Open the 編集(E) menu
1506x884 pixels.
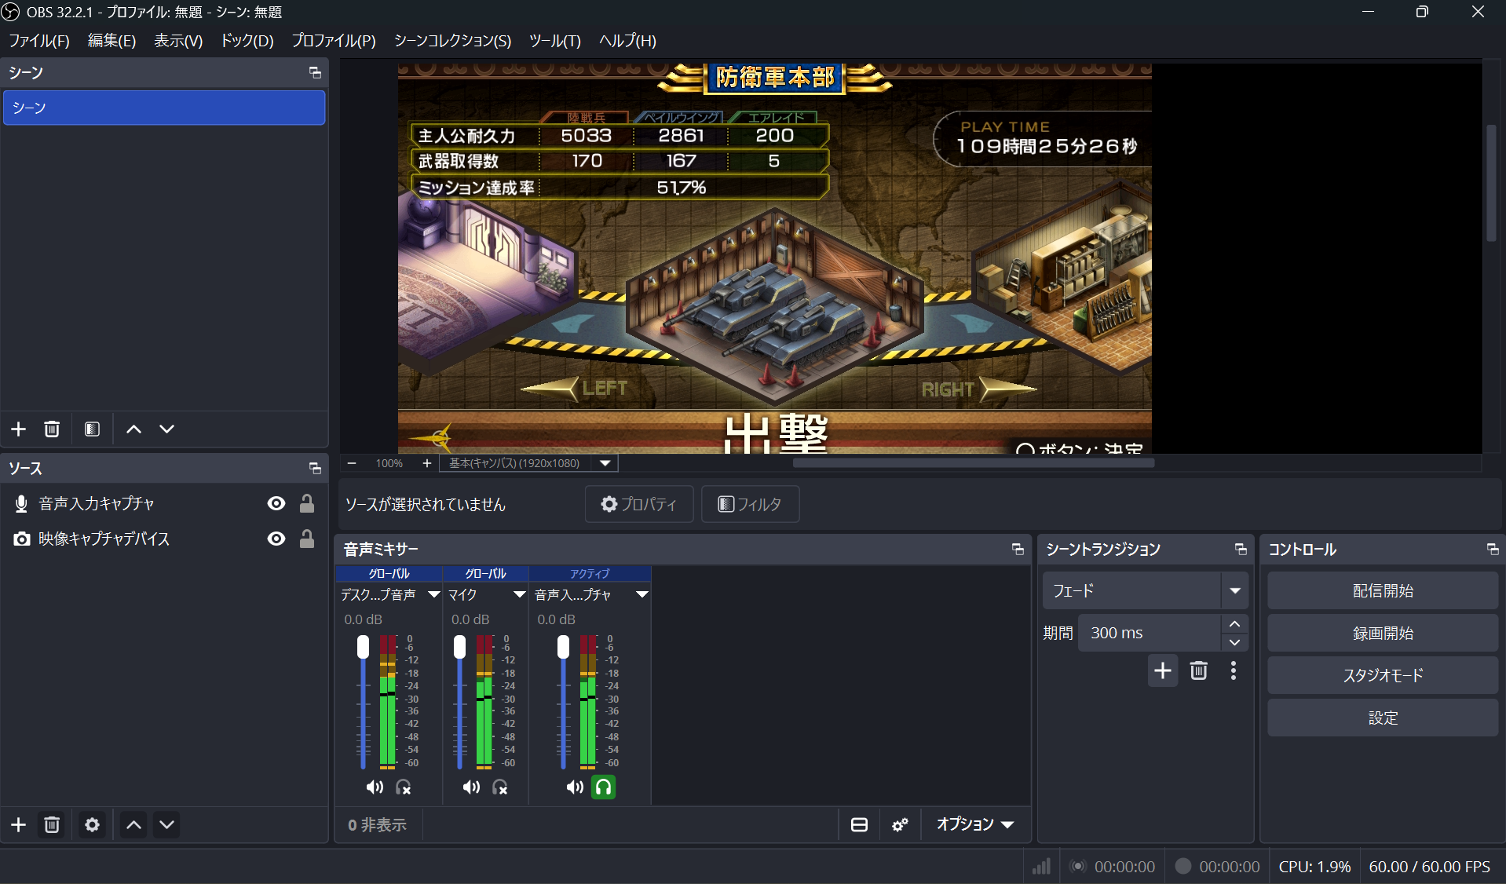tap(112, 41)
